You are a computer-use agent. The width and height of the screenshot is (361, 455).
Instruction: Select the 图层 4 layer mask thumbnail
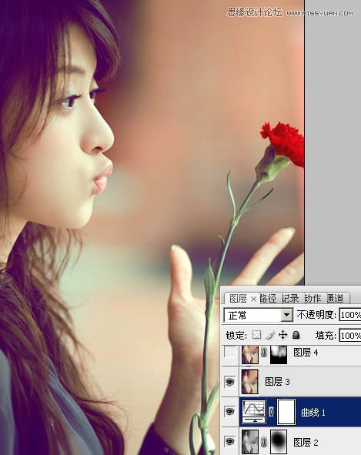pos(279,355)
